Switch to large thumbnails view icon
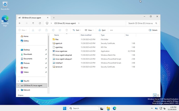The width and height of the screenshot is (179, 111). (x=158, y=95)
